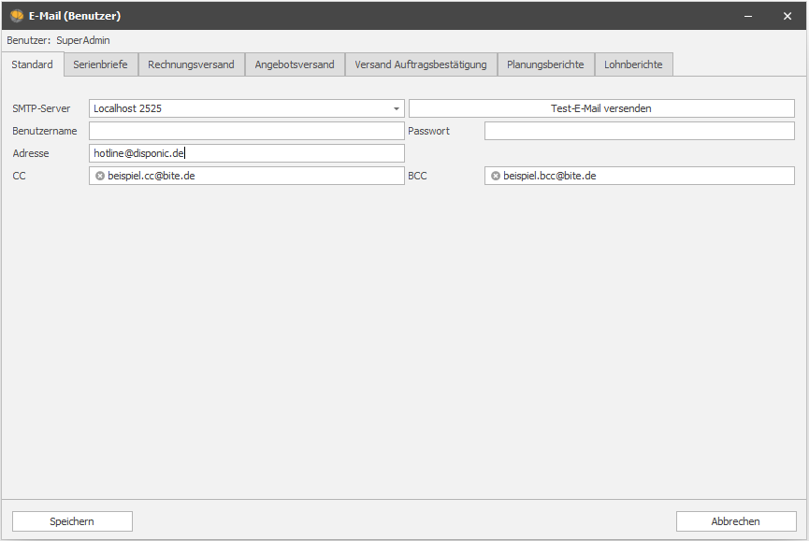This screenshot has width=809, height=541.
Task: Close the E-Mail (Benutzer) window
Action: 787,16
